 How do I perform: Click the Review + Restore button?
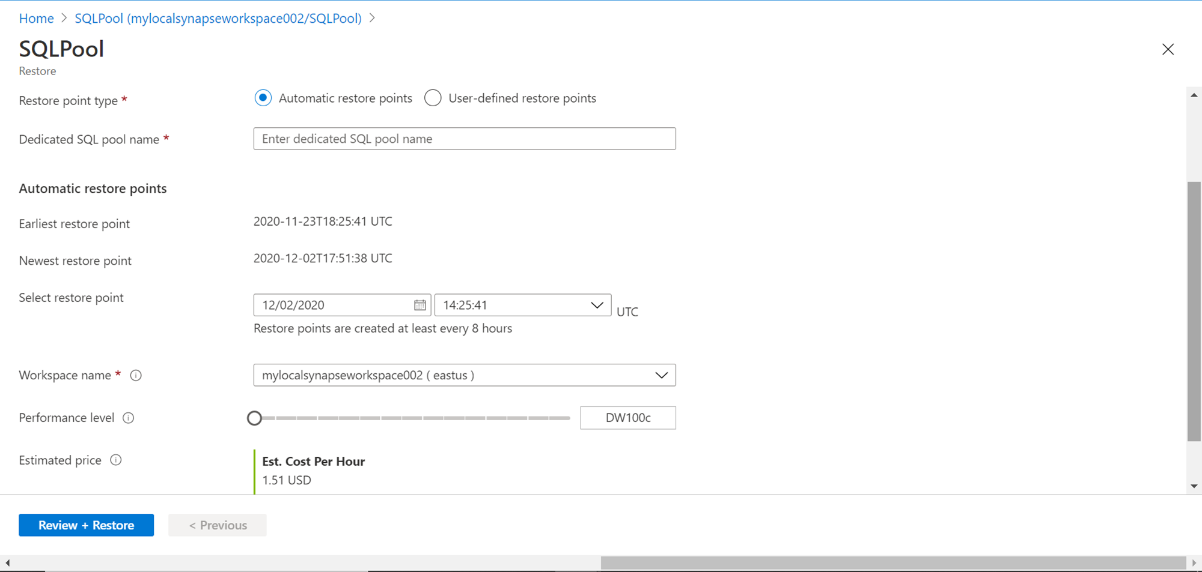pos(86,525)
